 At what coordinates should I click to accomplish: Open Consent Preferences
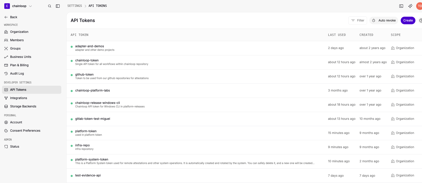tap(32, 131)
